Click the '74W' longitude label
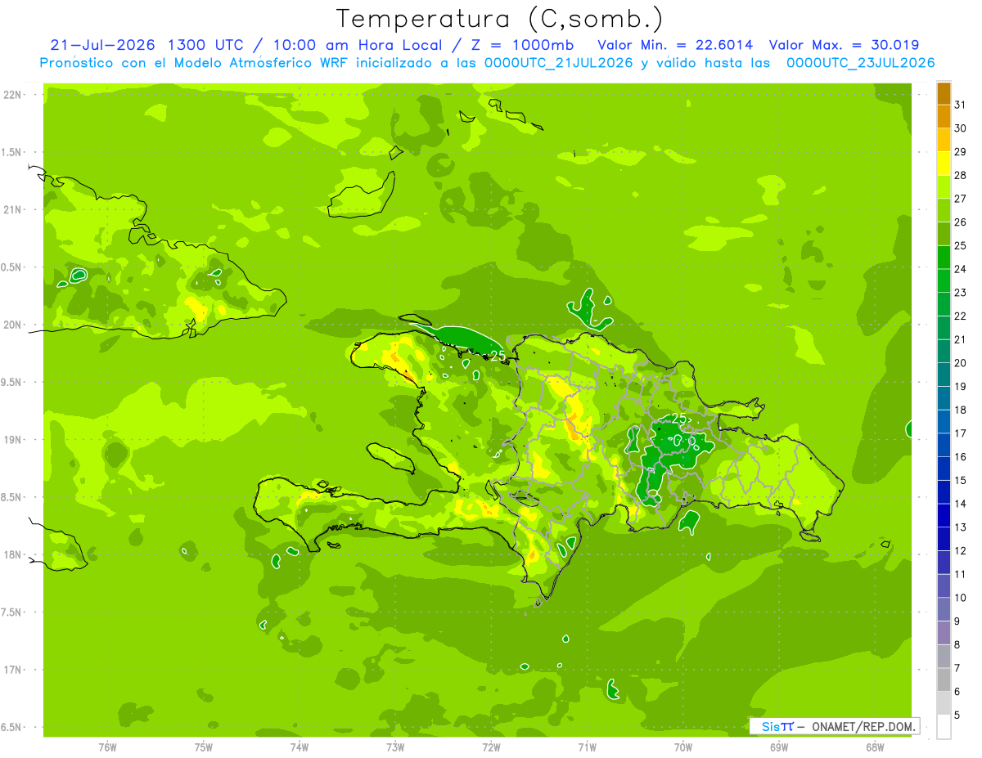 [300, 747]
